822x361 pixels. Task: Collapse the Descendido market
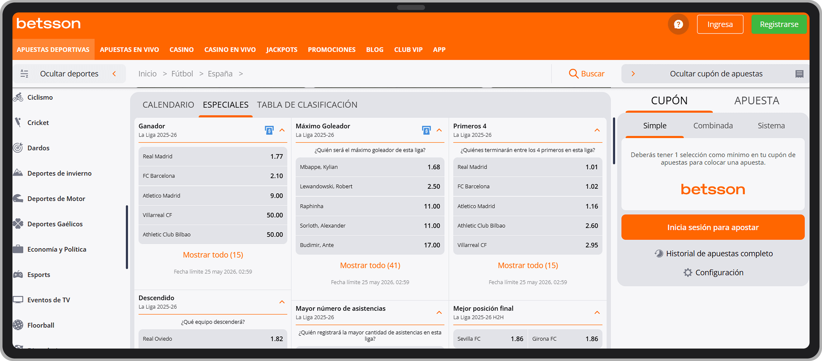click(x=282, y=302)
